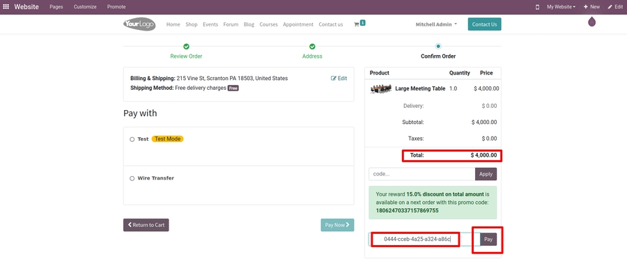Click the Wire Transfer label
Viewport: 627px width, 275px height.
pos(155,178)
